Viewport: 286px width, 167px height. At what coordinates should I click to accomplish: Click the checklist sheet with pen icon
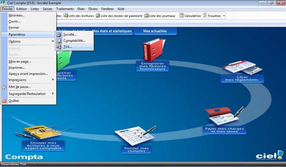[135, 135]
